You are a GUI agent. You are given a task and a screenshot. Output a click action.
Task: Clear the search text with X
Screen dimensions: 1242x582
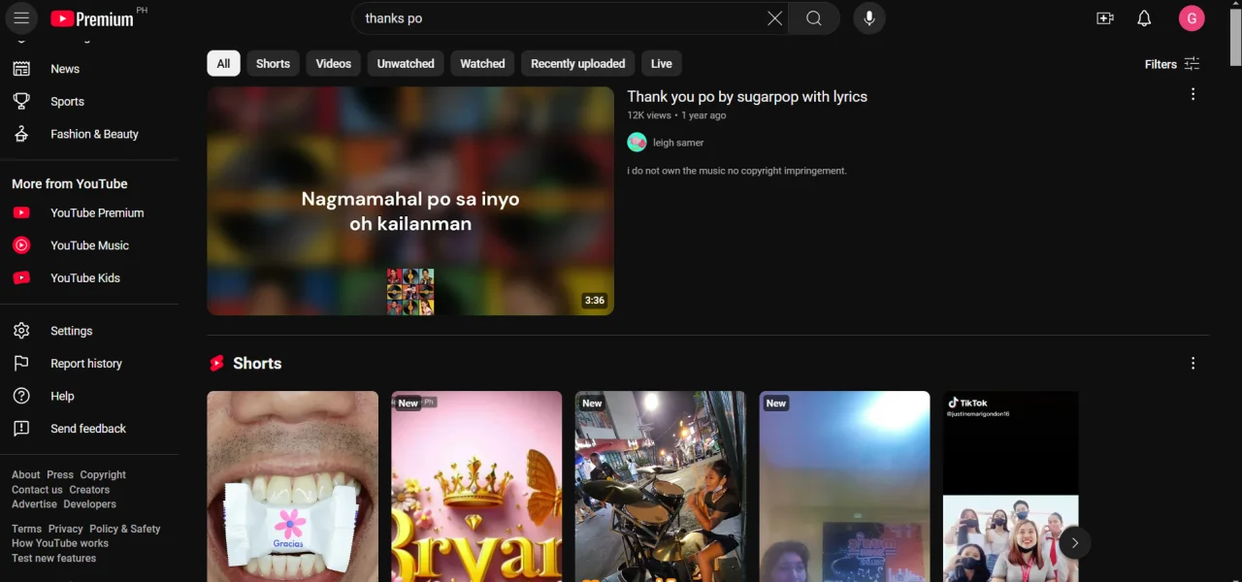coord(774,18)
